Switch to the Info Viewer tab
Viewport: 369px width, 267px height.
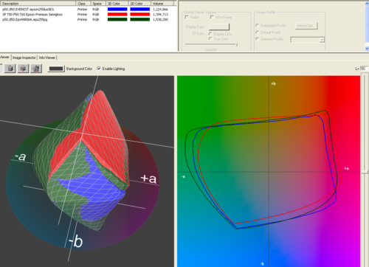pyautogui.click(x=47, y=58)
